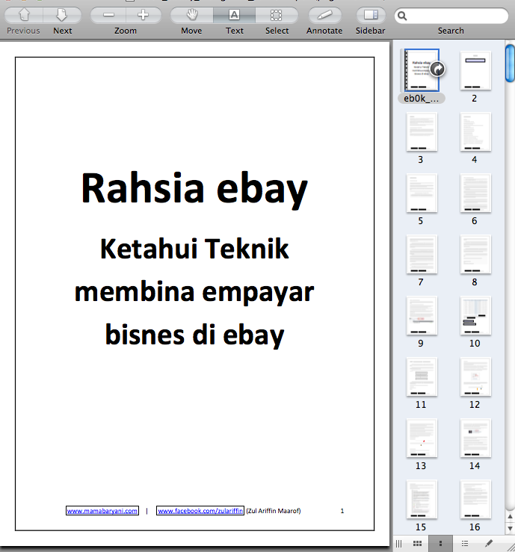Select the Move hand tool
The width and height of the screenshot is (515, 552).
[x=191, y=15]
